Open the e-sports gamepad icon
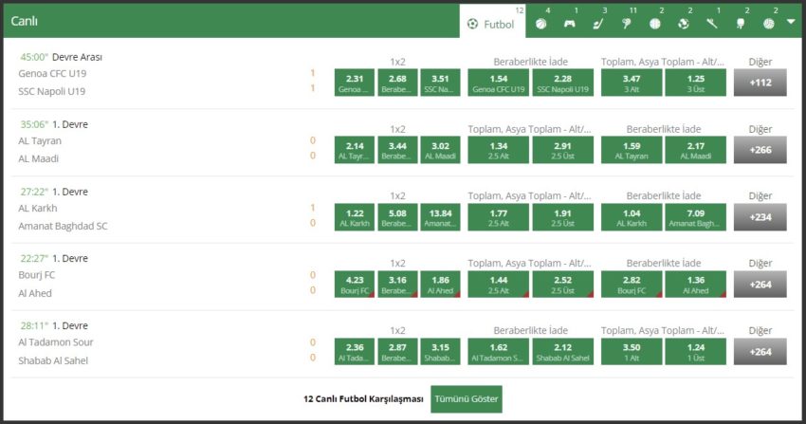Screen dimensions: 806x424 click(569, 23)
